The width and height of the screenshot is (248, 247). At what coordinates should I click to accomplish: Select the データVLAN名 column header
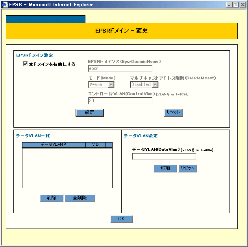[54, 145]
